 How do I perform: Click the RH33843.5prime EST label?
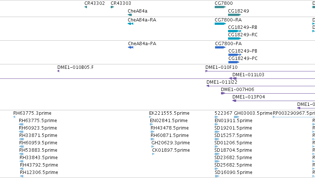[x=38, y=158]
